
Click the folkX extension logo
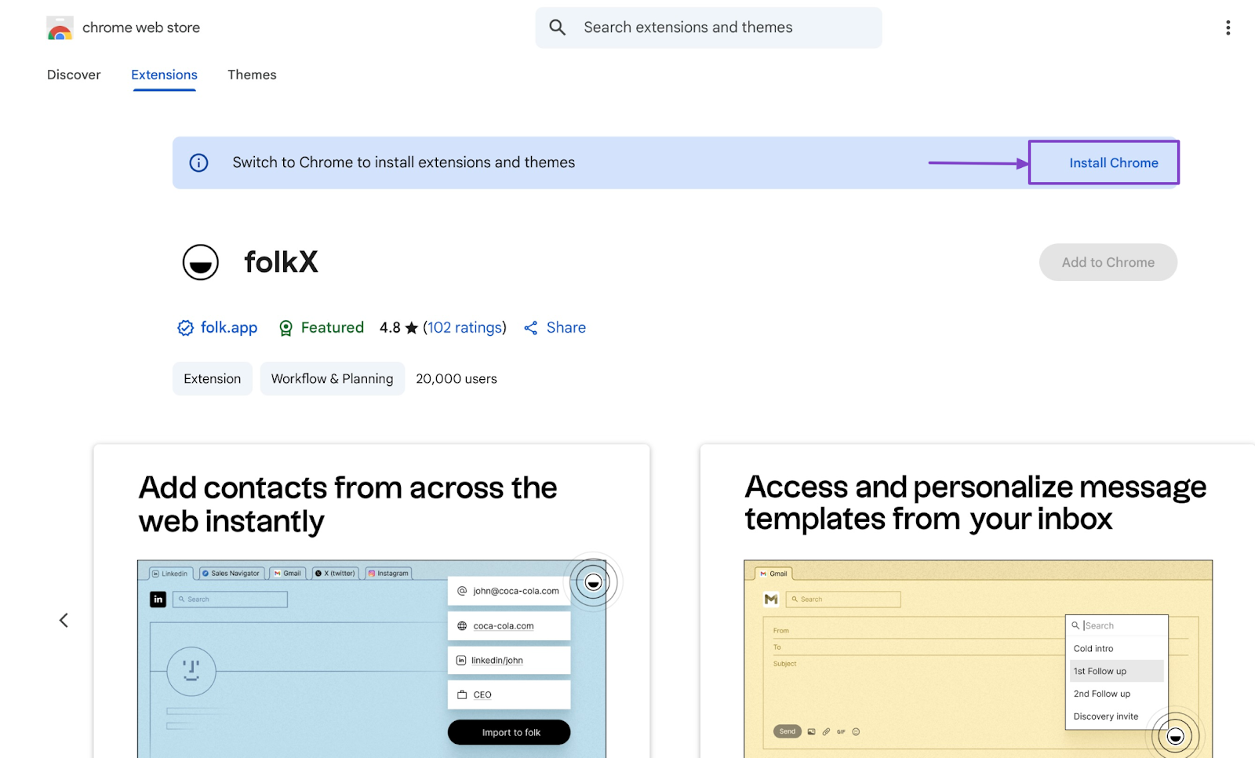201,262
